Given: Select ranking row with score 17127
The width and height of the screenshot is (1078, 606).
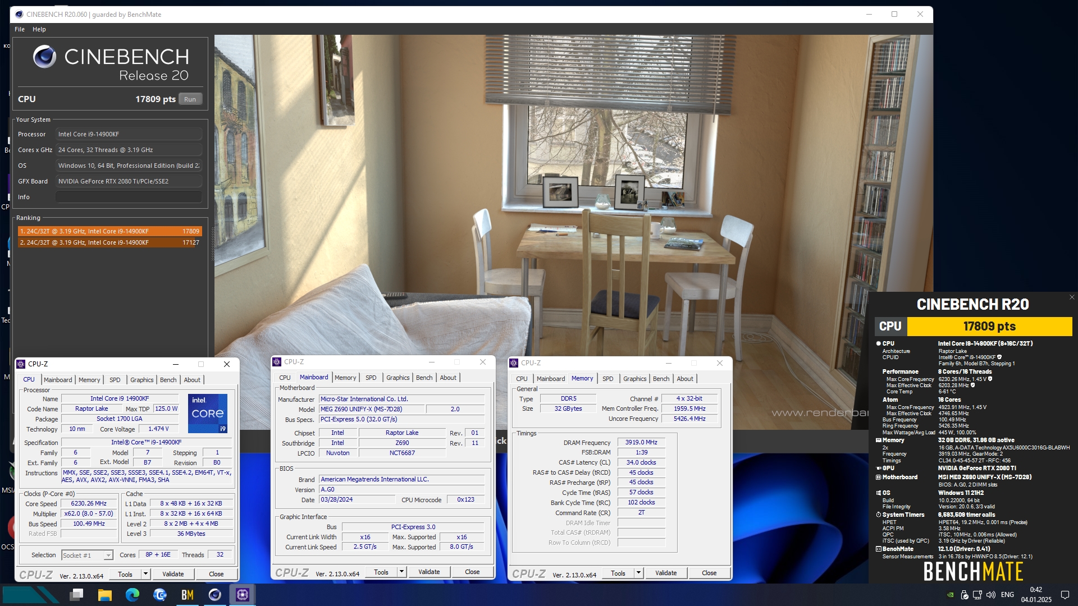Looking at the screenshot, I should tap(109, 242).
